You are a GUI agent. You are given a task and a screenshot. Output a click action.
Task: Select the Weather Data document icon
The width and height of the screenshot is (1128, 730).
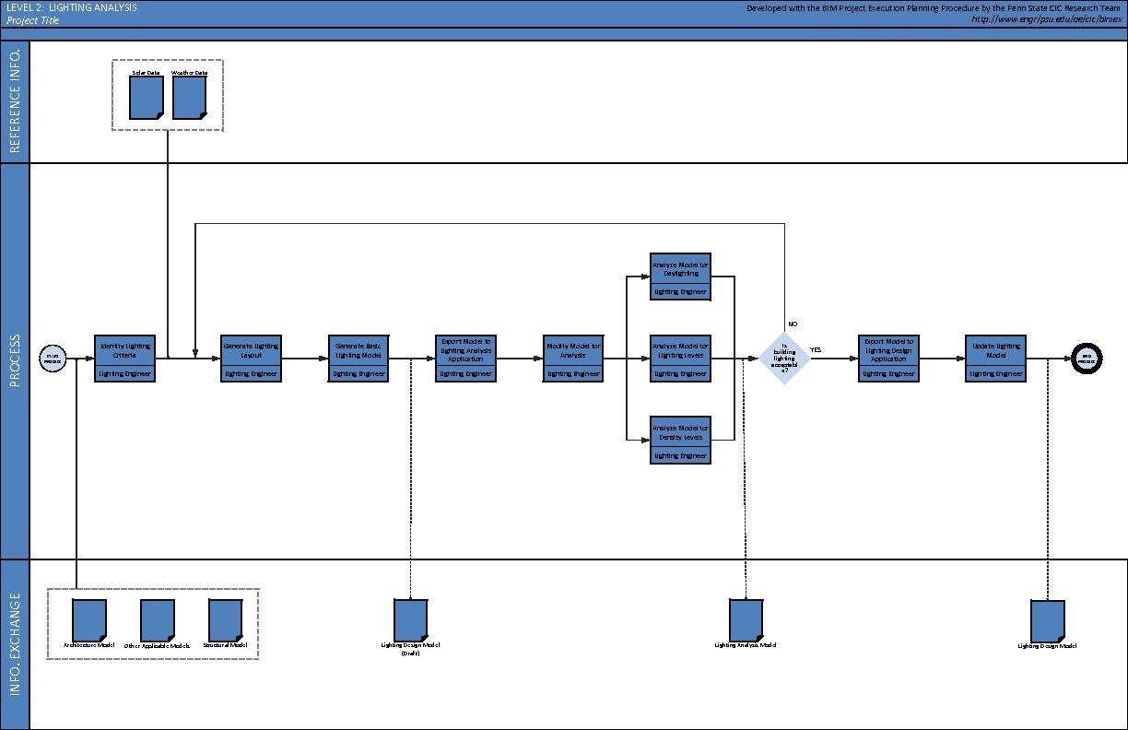click(x=189, y=98)
